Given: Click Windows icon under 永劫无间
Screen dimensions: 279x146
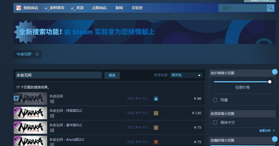Looking at the screenshot, I should coord(52,102).
